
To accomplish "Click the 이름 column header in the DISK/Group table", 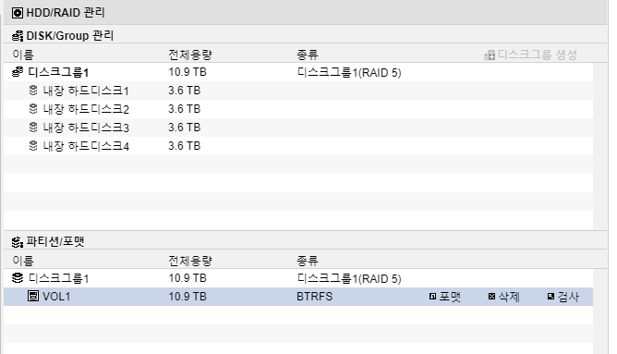I will click(x=23, y=55).
